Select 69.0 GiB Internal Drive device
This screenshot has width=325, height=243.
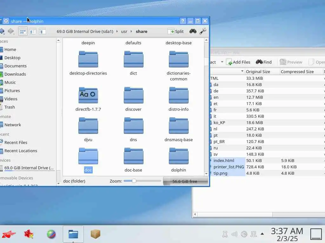point(27,168)
